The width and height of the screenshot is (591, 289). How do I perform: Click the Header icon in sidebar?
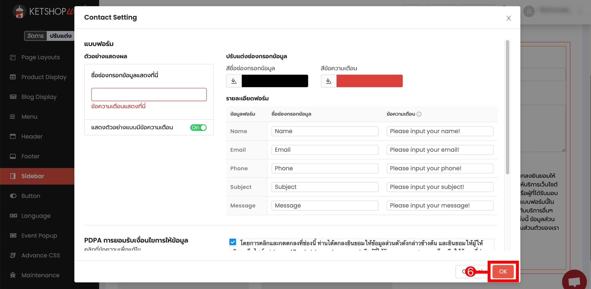tap(13, 136)
